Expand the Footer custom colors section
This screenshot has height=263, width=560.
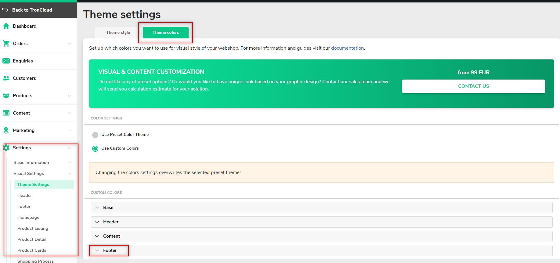tap(321, 251)
